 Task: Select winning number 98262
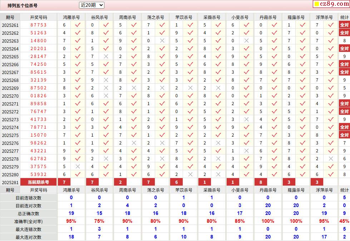(x=39, y=143)
